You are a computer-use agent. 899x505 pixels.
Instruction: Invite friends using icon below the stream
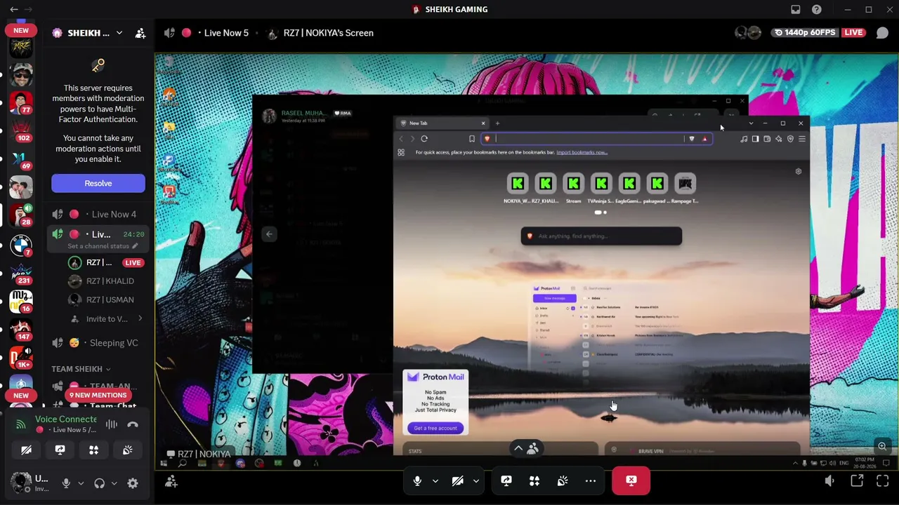click(171, 481)
